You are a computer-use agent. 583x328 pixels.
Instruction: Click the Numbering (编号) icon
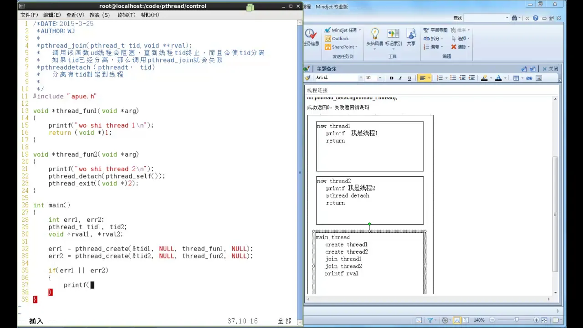click(426, 46)
